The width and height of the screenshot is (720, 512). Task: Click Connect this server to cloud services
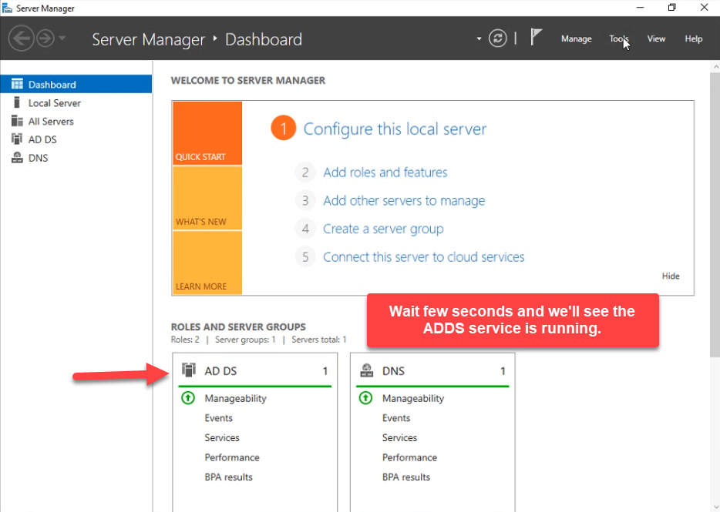point(423,257)
